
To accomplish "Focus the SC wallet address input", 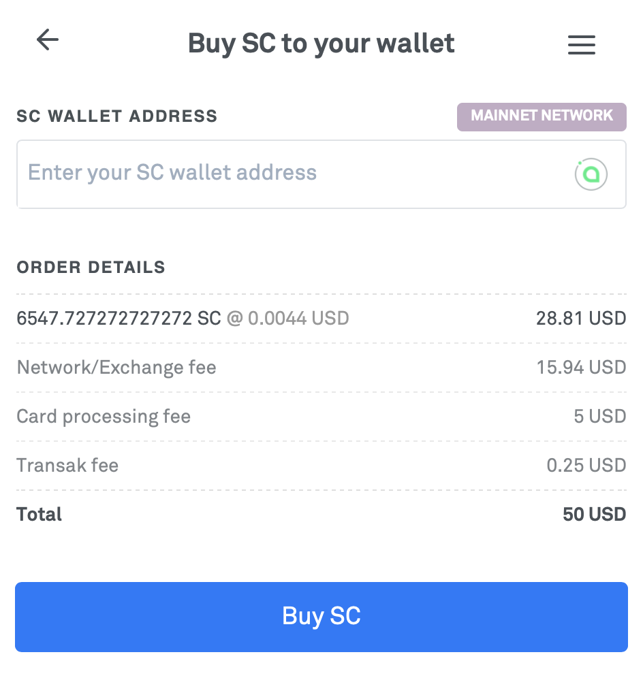I will pyautogui.click(x=321, y=174).
